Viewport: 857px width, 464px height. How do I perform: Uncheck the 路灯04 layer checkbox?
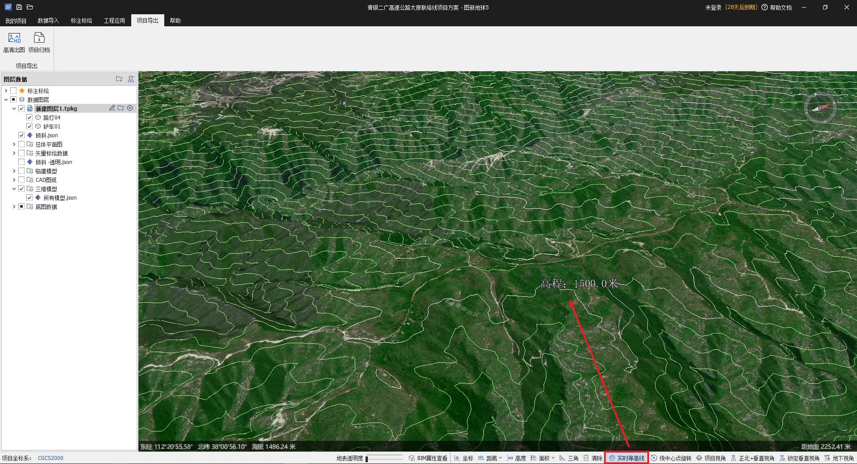(29, 118)
